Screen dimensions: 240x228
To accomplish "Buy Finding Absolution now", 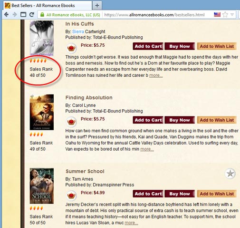I will (180, 120).
